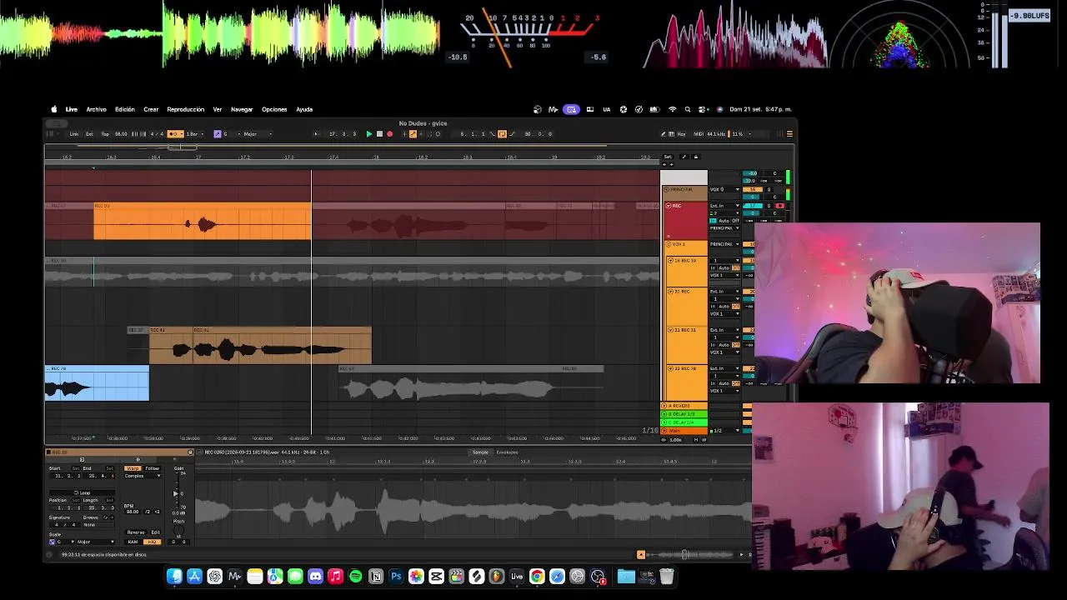Open the Trash in the dock
1067x600 pixels.
(667, 576)
